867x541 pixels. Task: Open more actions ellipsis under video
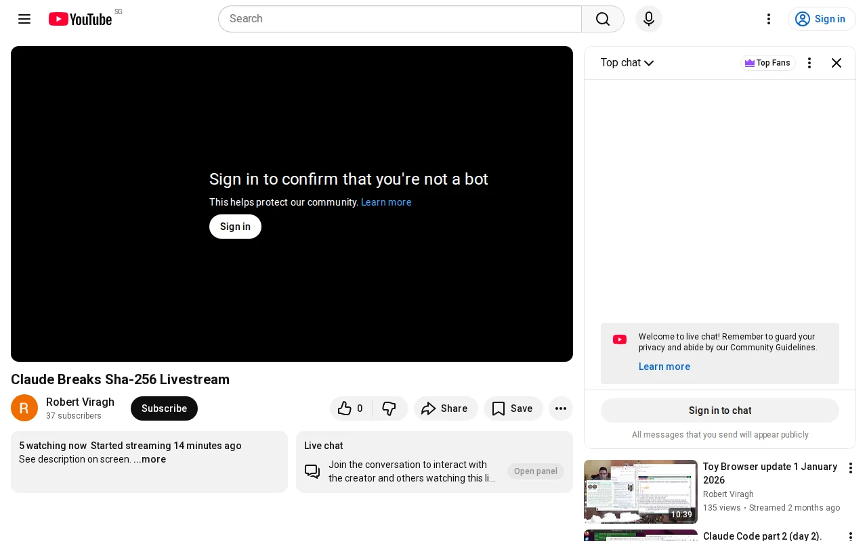coord(561,408)
